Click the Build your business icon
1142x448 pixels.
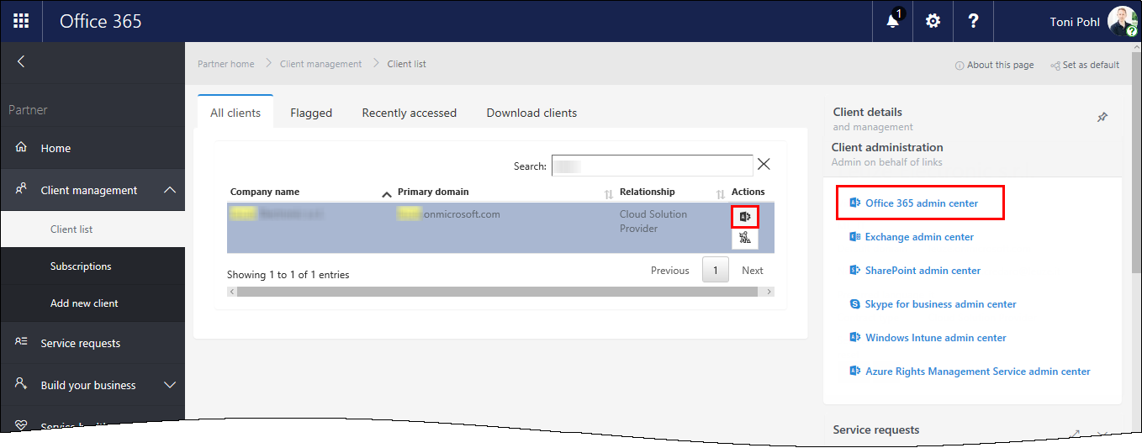pyautogui.click(x=22, y=384)
